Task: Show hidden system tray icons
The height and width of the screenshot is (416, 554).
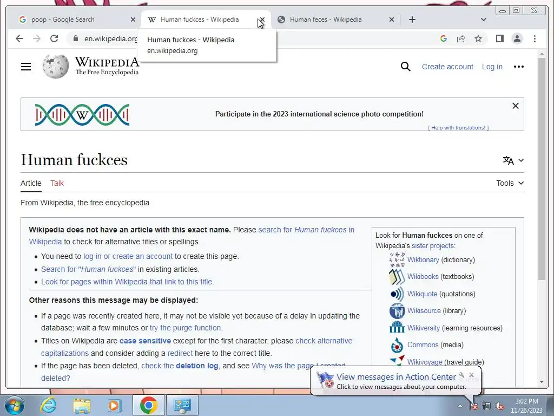Action: point(460,406)
